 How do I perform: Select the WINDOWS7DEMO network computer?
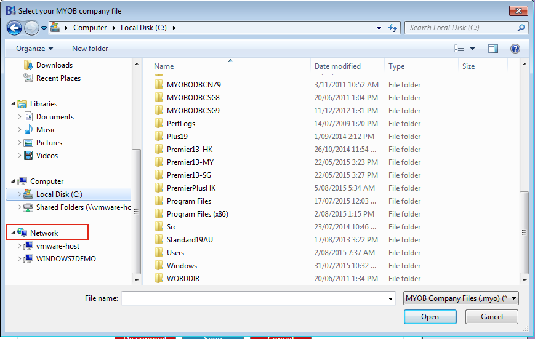(66, 259)
